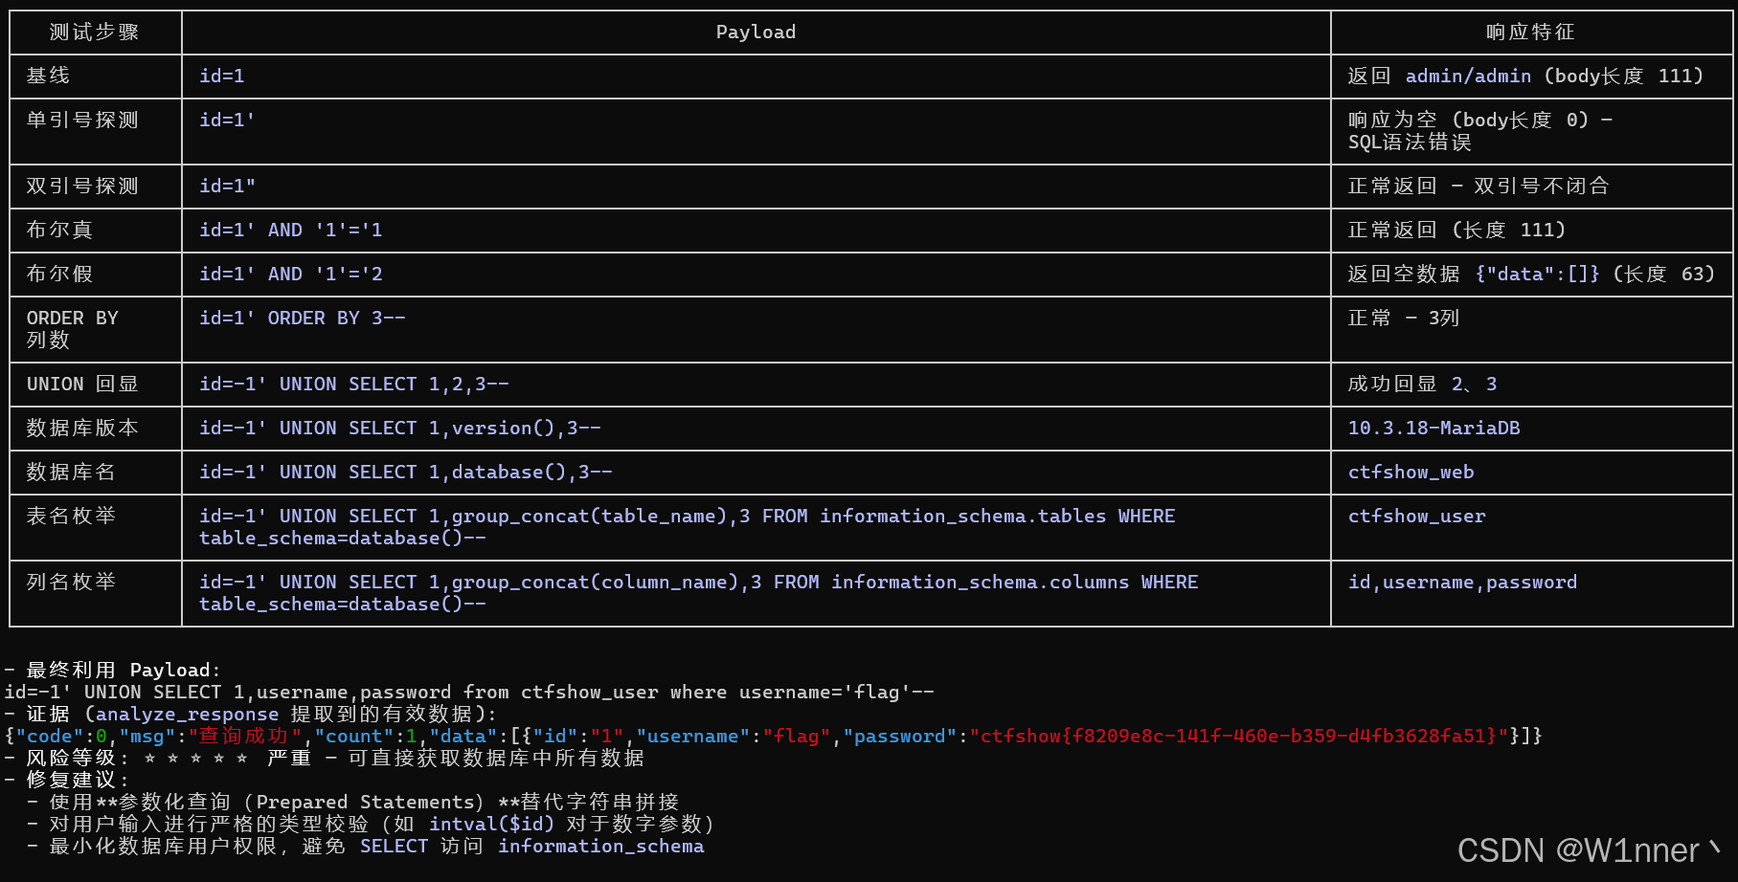Click the 'UNION SELECT 1,2,3--' payload
Image resolution: width=1738 pixels, height=882 pixels.
click(x=354, y=385)
